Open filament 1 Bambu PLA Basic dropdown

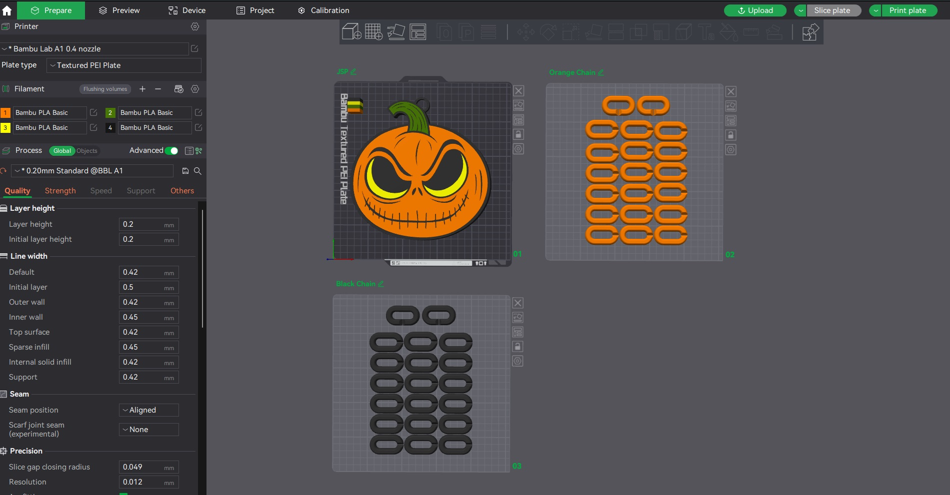point(49,113)
